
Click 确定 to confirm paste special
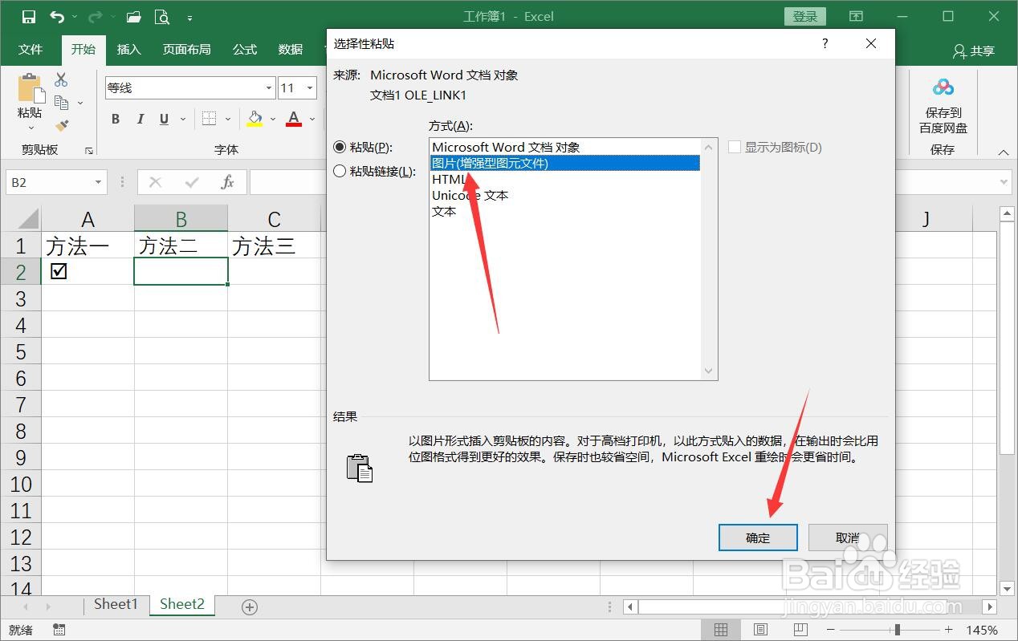(758, 538)
